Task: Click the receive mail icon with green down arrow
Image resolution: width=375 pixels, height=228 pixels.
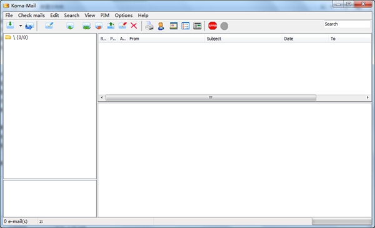Action: click(10, 26)
